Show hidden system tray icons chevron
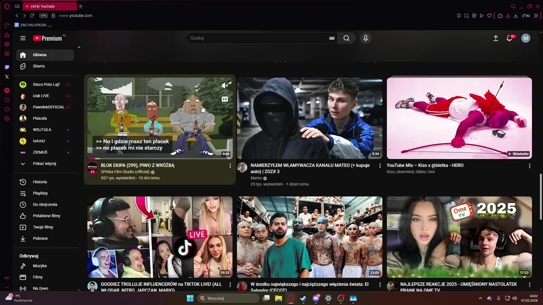Viewport: 543px width, 305px height. pyautogui.click(x=480, y=298)
